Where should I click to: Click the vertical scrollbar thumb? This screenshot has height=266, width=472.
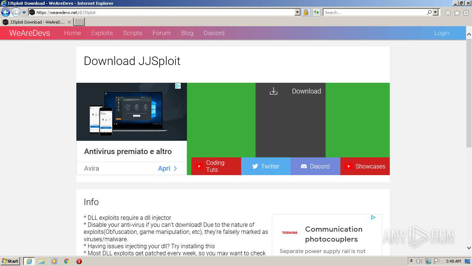(x=469, y=92)
